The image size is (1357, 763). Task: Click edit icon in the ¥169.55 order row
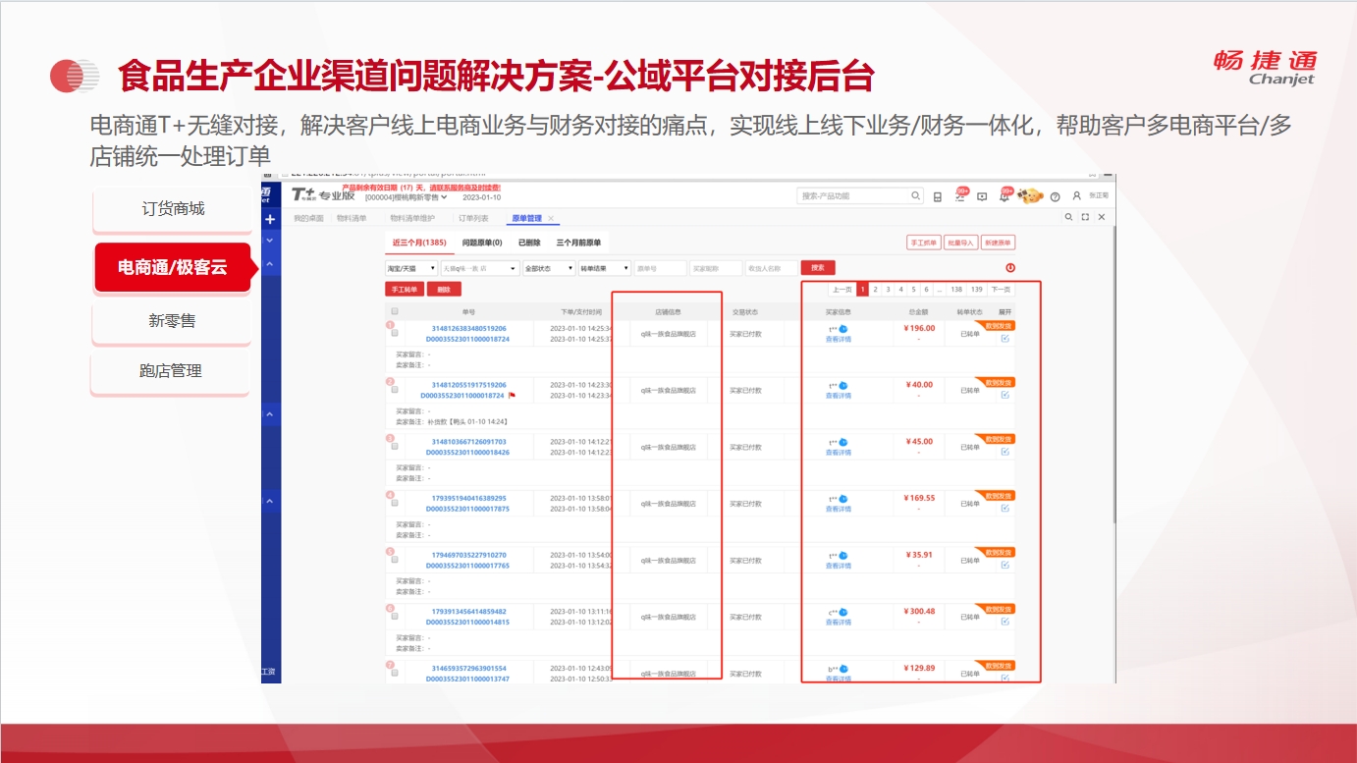pyautogui.click(x=1004, y=509)
